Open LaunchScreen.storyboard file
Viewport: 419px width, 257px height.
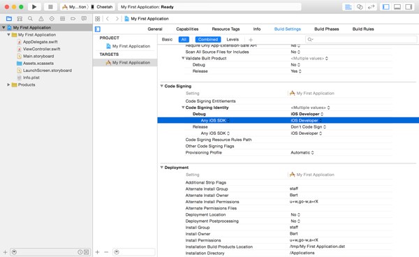pyautogui.click(x=47, y=71)
